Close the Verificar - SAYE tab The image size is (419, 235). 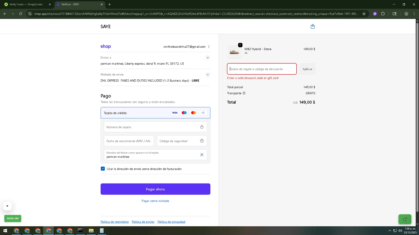[102, 4]
